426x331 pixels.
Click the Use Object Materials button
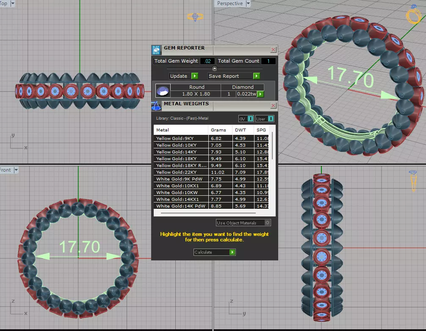click(x=243, y=223)
